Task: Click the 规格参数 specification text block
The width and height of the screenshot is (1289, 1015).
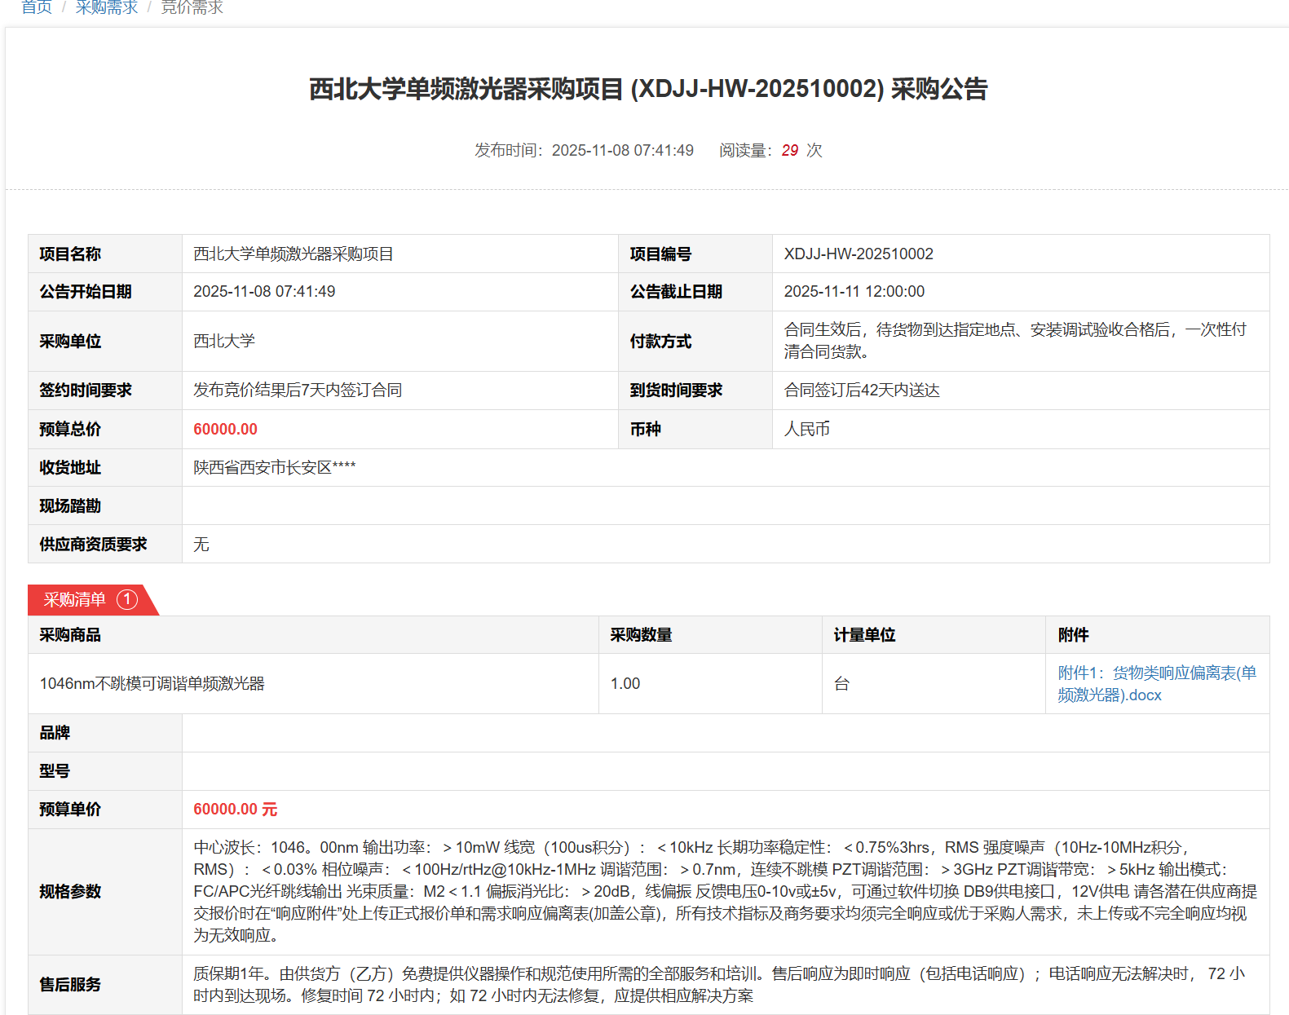Action: (725, 891)
